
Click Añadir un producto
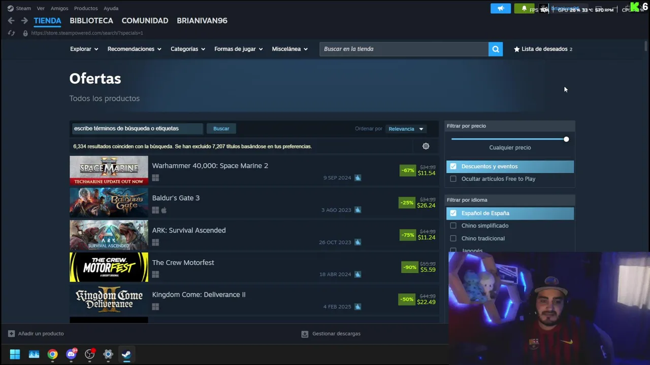(x=36, y=334)
